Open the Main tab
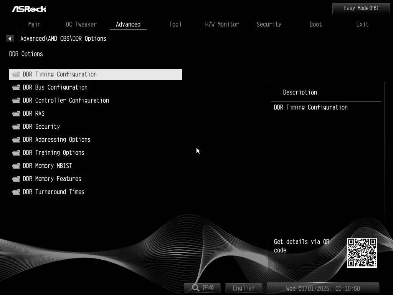This screenshot has width=393, height=295. pos(34,24)
